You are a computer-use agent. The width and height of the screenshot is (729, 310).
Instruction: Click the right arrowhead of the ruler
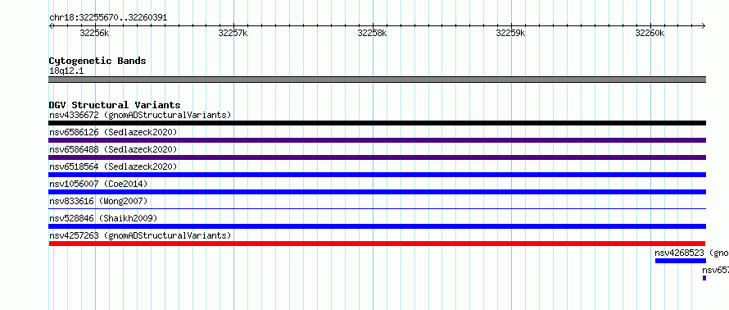[704, 26]
